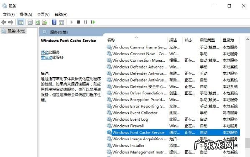
Task: Open the 查看(V) menu
Action: pyautogui.click(x=43, y=15)
